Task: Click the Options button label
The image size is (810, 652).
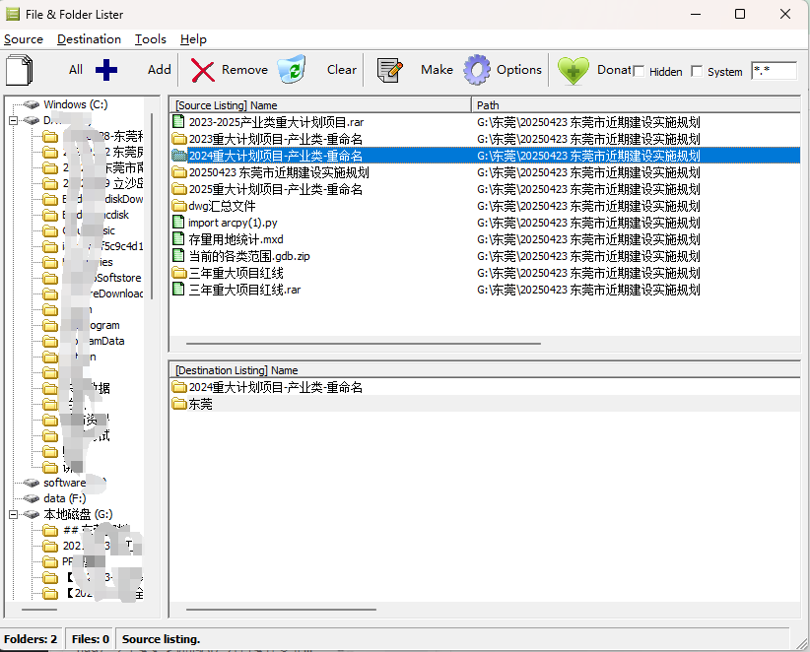Action: coord(519,70)
